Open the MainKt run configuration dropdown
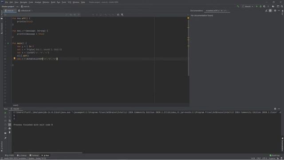The image size is (284, 160). tap(248, 6)
